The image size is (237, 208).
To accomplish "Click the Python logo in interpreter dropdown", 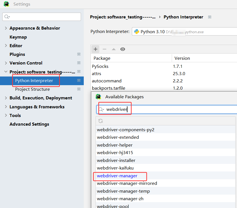I will click(x=137, y=32).
